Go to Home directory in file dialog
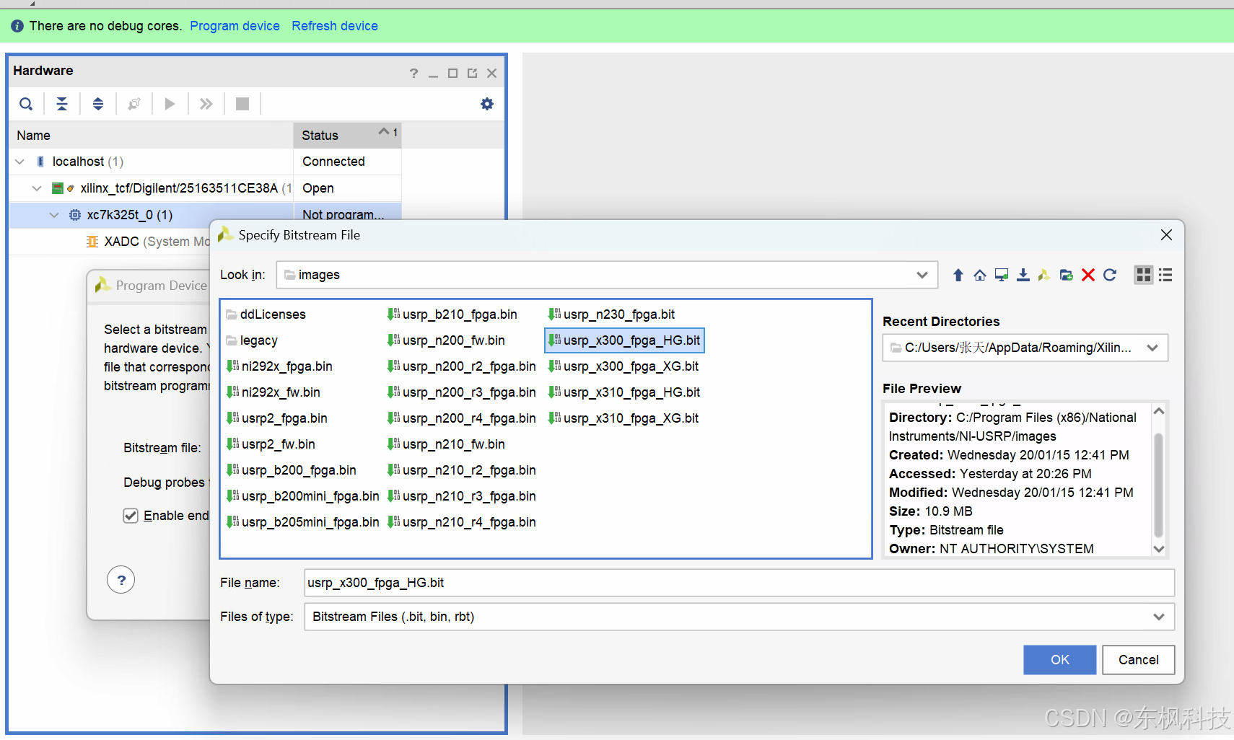 [979, 275]
